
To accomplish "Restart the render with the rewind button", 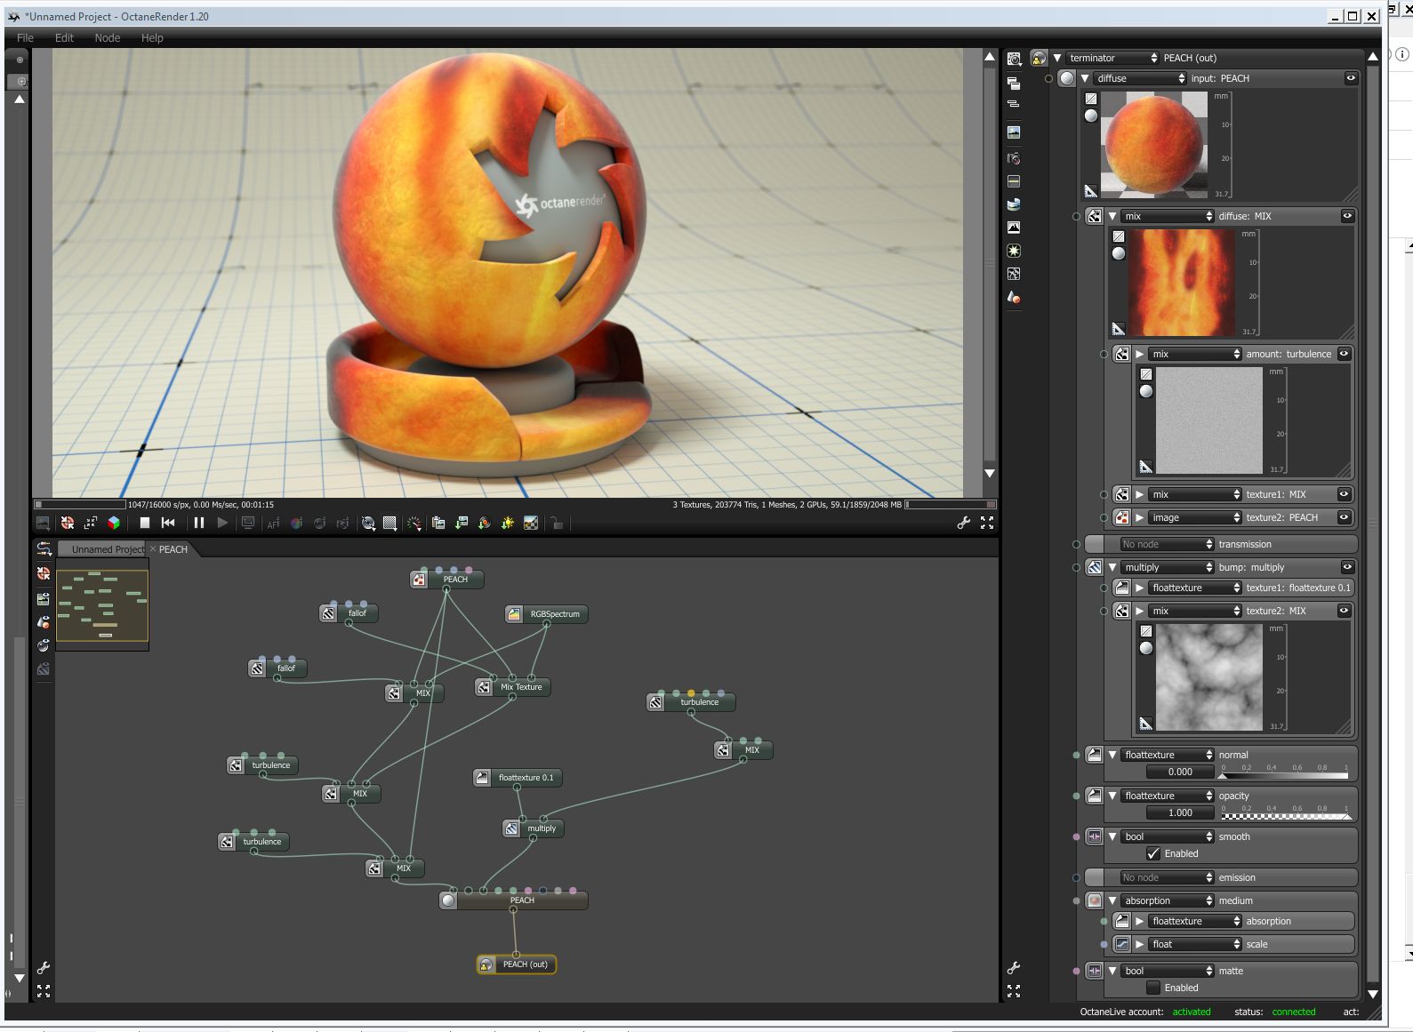I will tap(168, 523).
